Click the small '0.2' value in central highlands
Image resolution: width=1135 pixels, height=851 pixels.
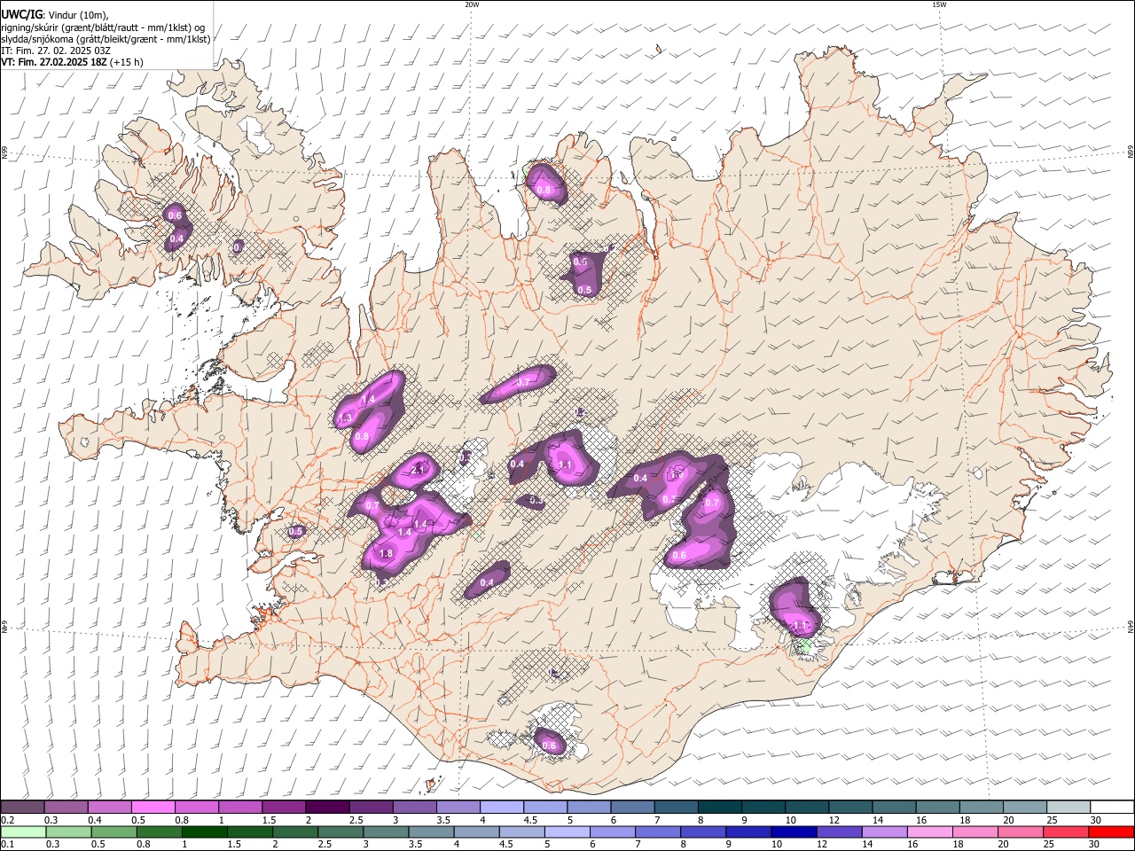pyautogui.click(x=579, y=412)
